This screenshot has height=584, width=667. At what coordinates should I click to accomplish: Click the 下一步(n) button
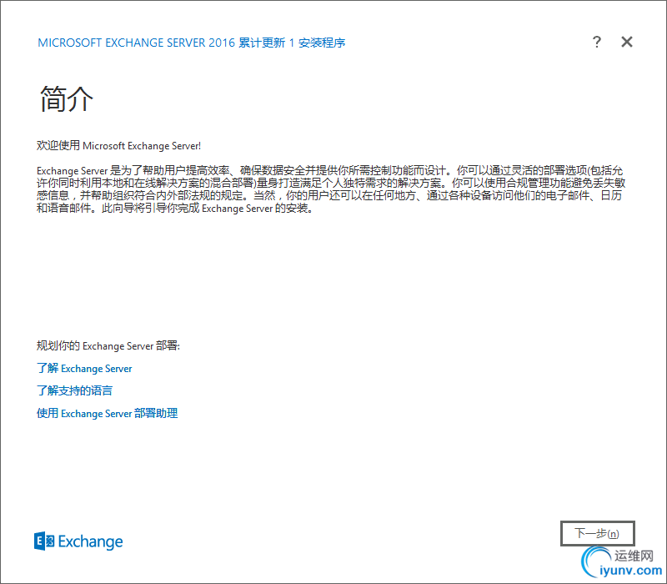597,533
